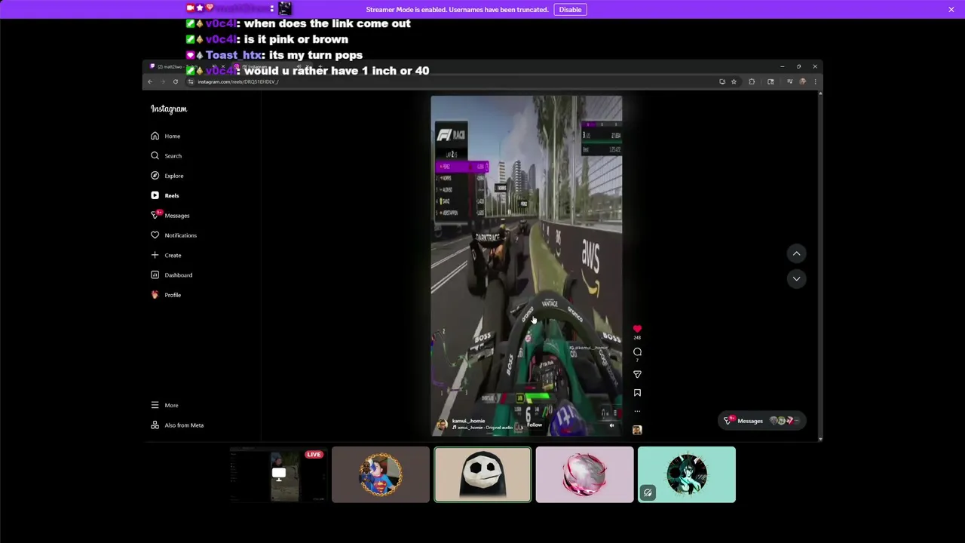Open Reels from sidebar

pyautogui.click(x=165, y=195)
